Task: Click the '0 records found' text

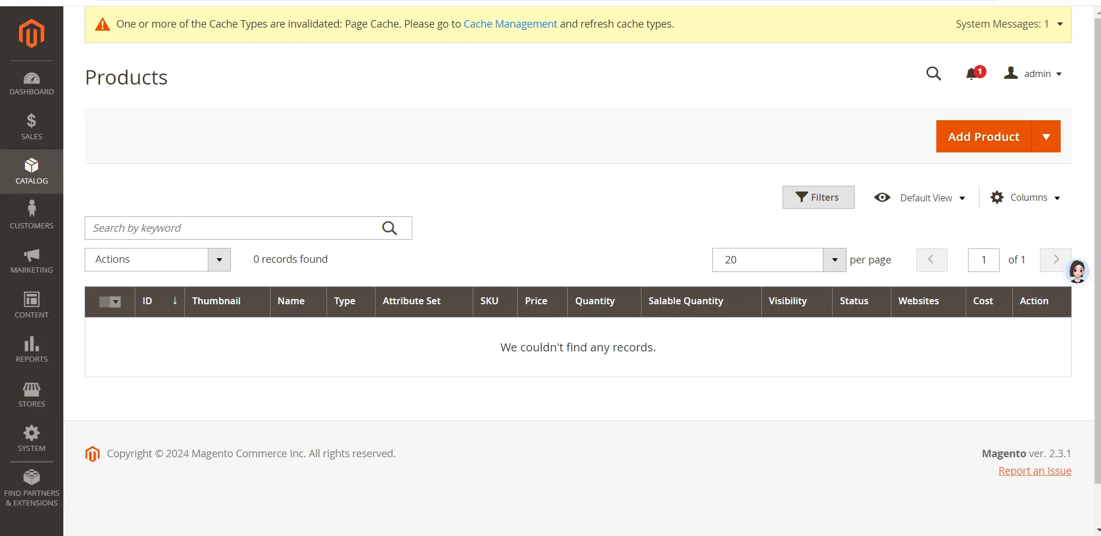Action: tap(290, 259)
